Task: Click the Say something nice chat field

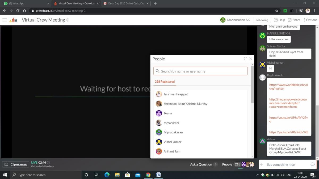Action: click(x=287, y=164)
